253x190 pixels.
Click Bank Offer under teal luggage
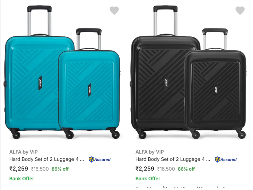click(22, 179)
